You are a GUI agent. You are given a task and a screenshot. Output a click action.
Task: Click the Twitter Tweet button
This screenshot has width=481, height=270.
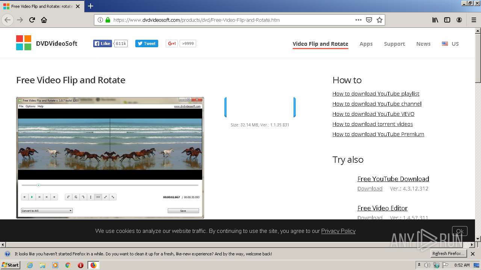pos(147,43)
